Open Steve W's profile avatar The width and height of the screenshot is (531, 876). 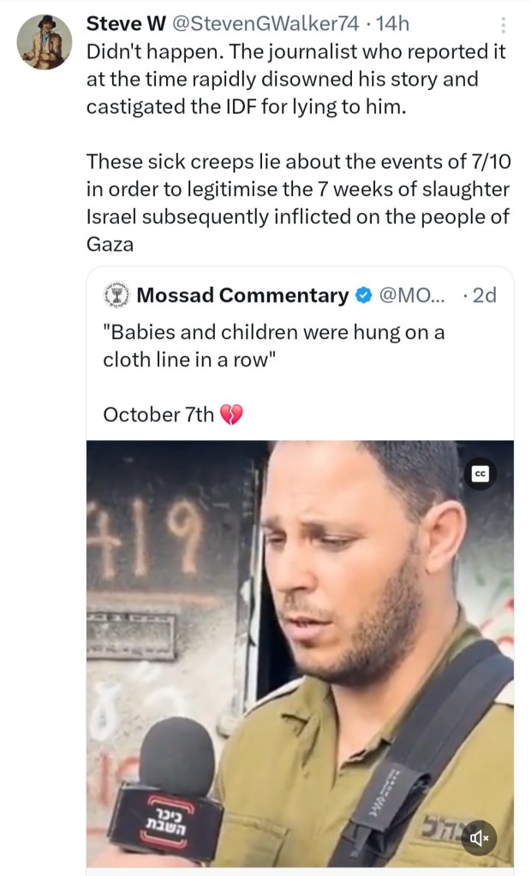point(45,42)
